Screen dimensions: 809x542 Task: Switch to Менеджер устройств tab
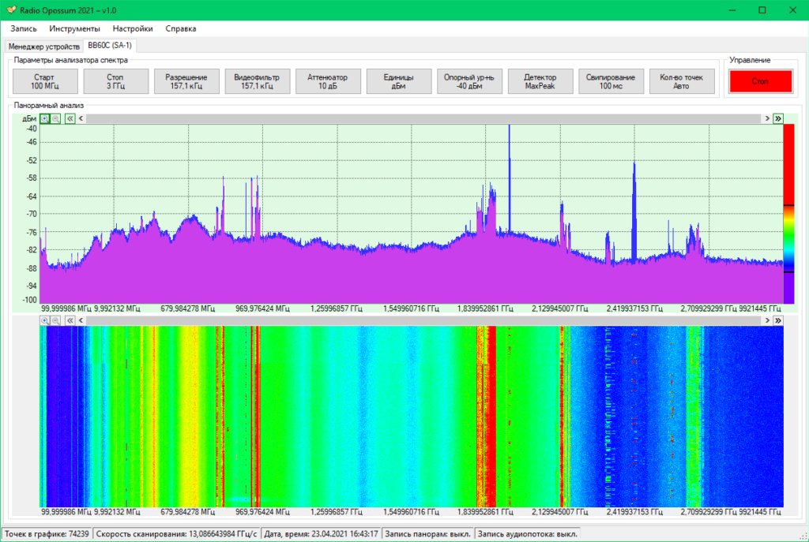(x=43, y=47)
